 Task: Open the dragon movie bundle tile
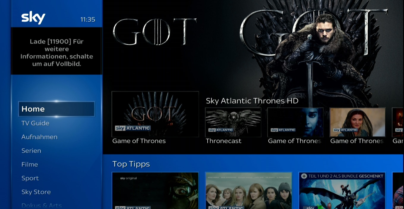(x=342, y=191)
